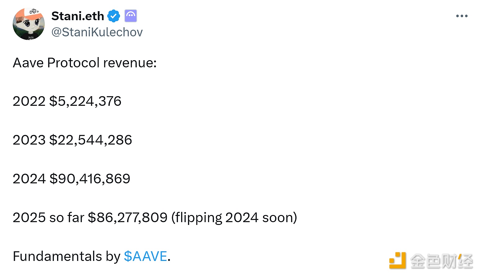Click the year 2024 at line start
This screenshot has height=273, width=477.
[x=29, y=179]
